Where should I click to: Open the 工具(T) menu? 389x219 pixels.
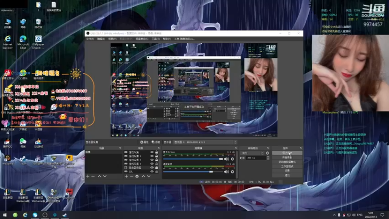click(156, 39)
